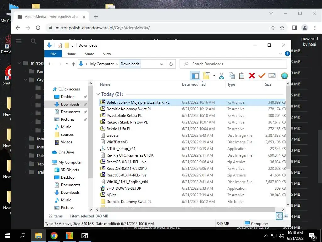Click the blue Help question mark icon
Image resolution: width=322 pixels, height=242 pixels.
coord(287,54)
